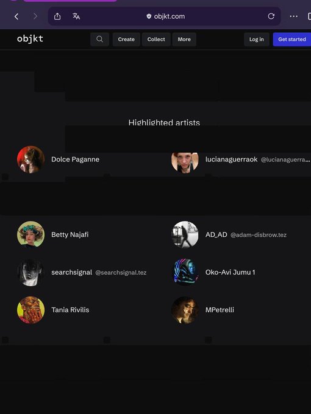Open the Create menu

[126, 40]
